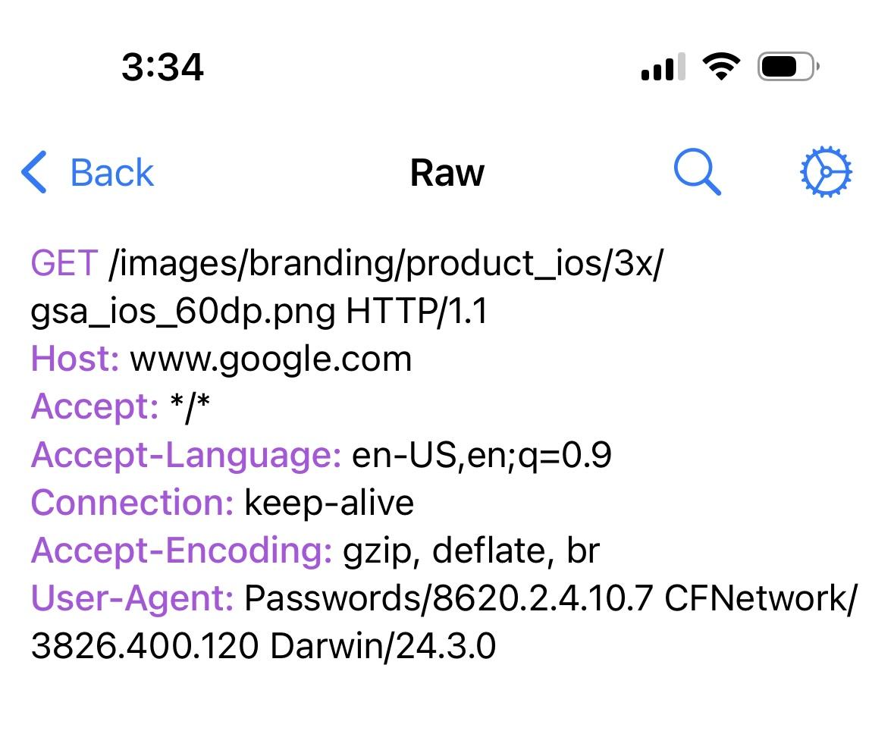Tap the 3:34 clock in the status bar
The height and width of the screenshot is (734, 894).
point(162,67)
